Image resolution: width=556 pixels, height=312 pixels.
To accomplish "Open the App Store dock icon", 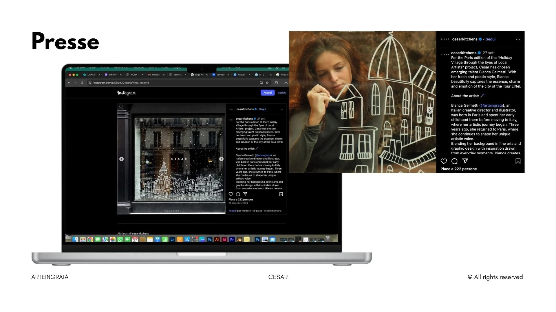I will [x=187, y=239].
